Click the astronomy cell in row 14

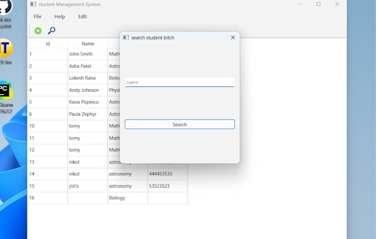(128, 174)
